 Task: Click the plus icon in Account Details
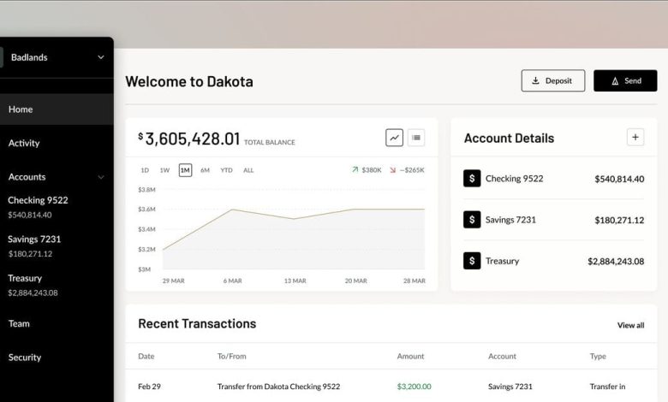[635, 137]
